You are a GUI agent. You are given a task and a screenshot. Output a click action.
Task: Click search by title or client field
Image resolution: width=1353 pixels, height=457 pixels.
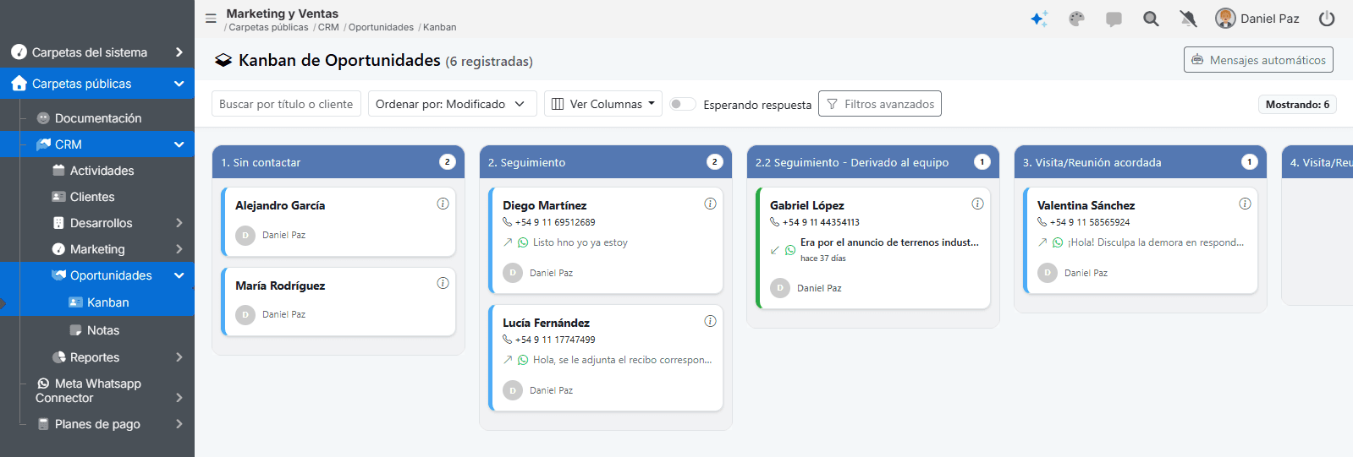(286, 104)
